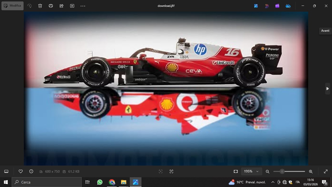Zoom out with the minus magnifier

(267, 171)
